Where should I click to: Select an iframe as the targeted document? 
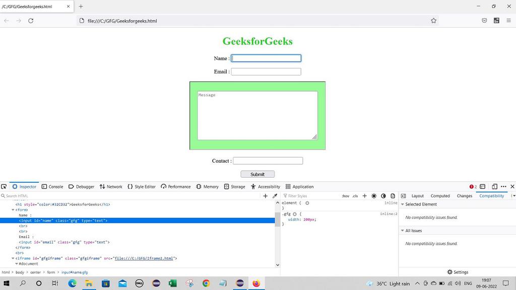[x=482, y=186]
